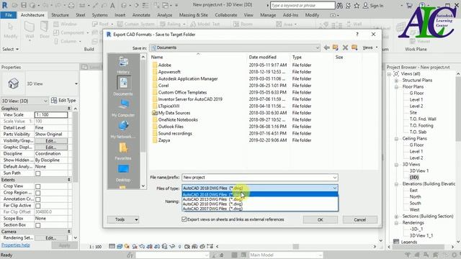Click the Edit Type icon
The image size is (461, 259).
(54, 101)
